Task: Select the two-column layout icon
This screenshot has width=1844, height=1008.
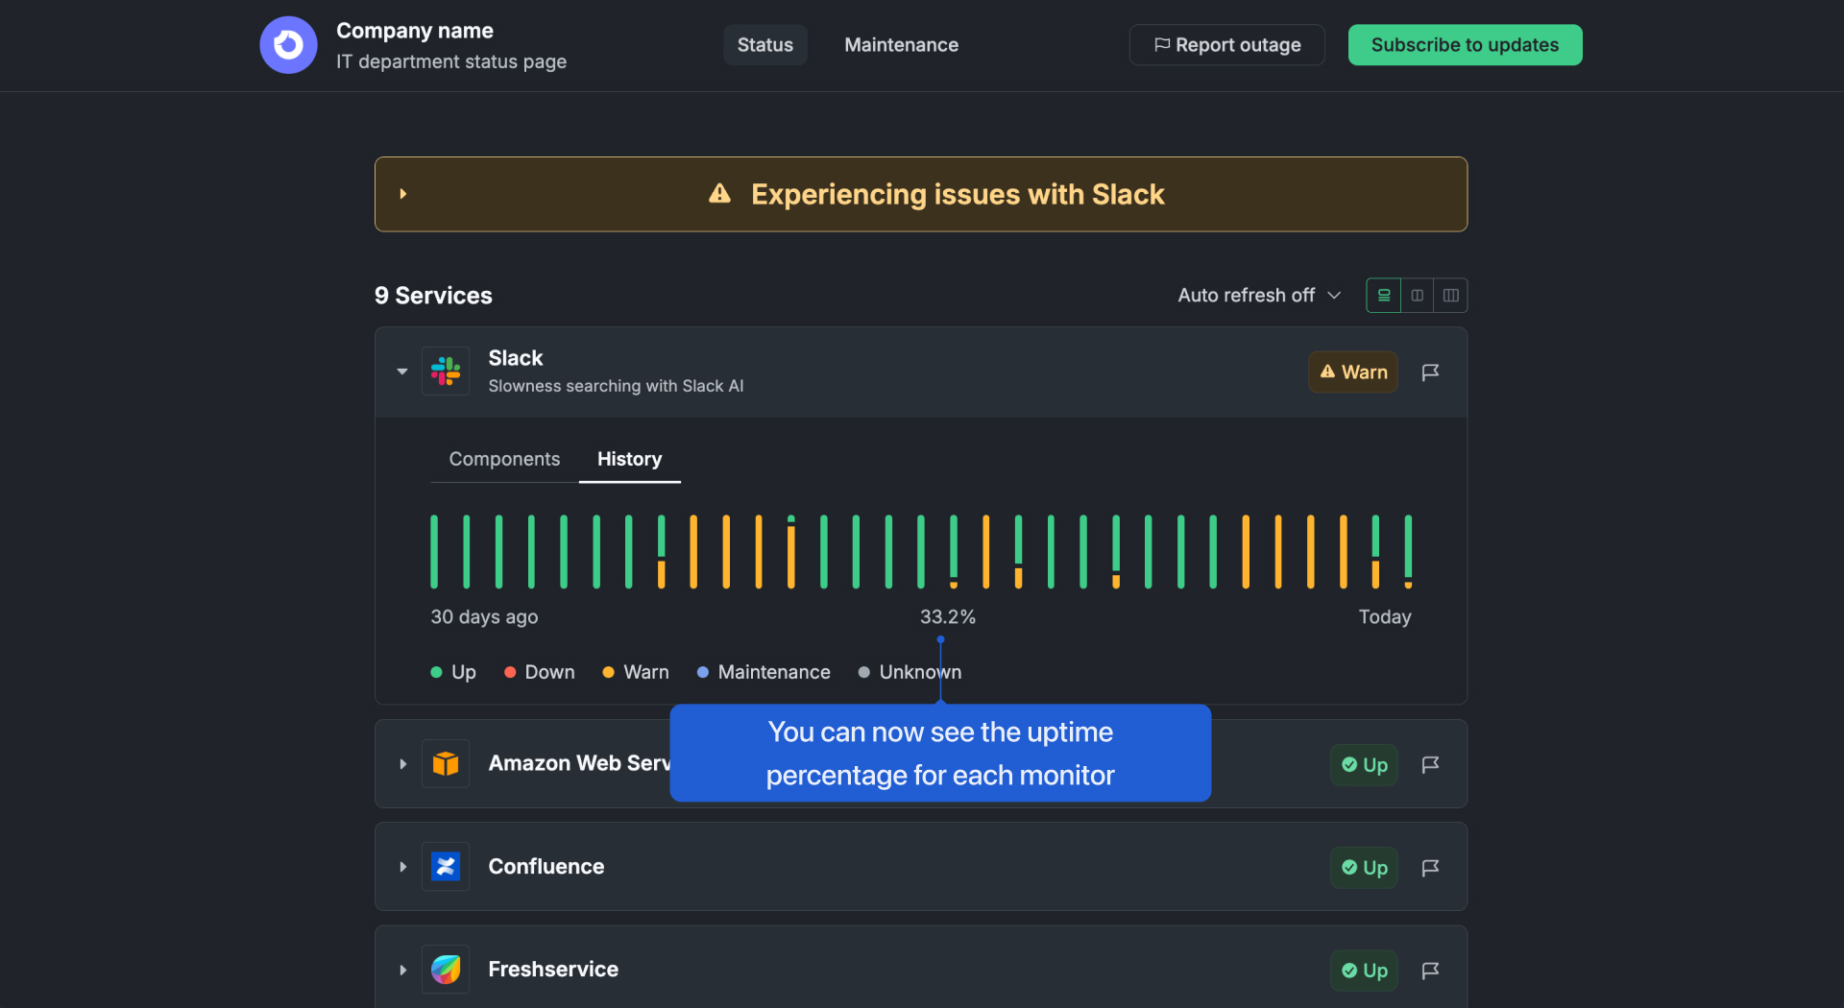Action: pos(1417,295)
